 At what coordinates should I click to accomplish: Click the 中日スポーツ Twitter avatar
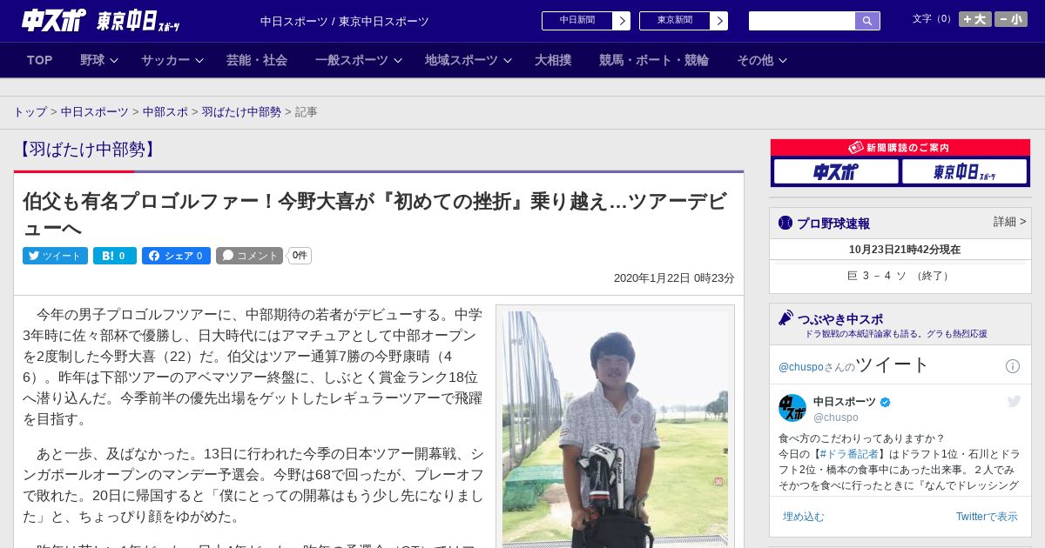click(792, 409)
